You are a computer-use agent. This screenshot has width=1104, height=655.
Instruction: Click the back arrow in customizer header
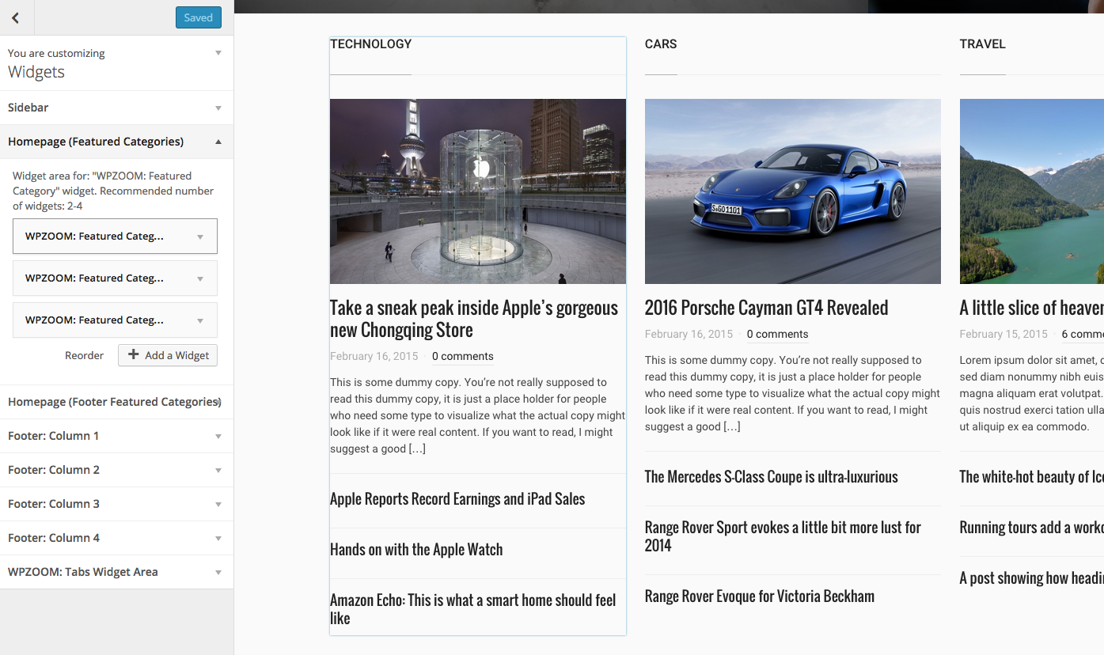[x=15, y=17]
